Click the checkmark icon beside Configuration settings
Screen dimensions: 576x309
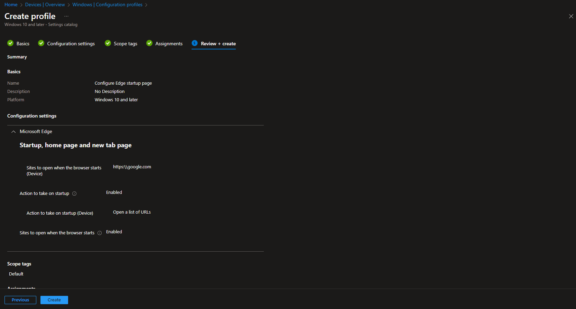coord(41,43)
